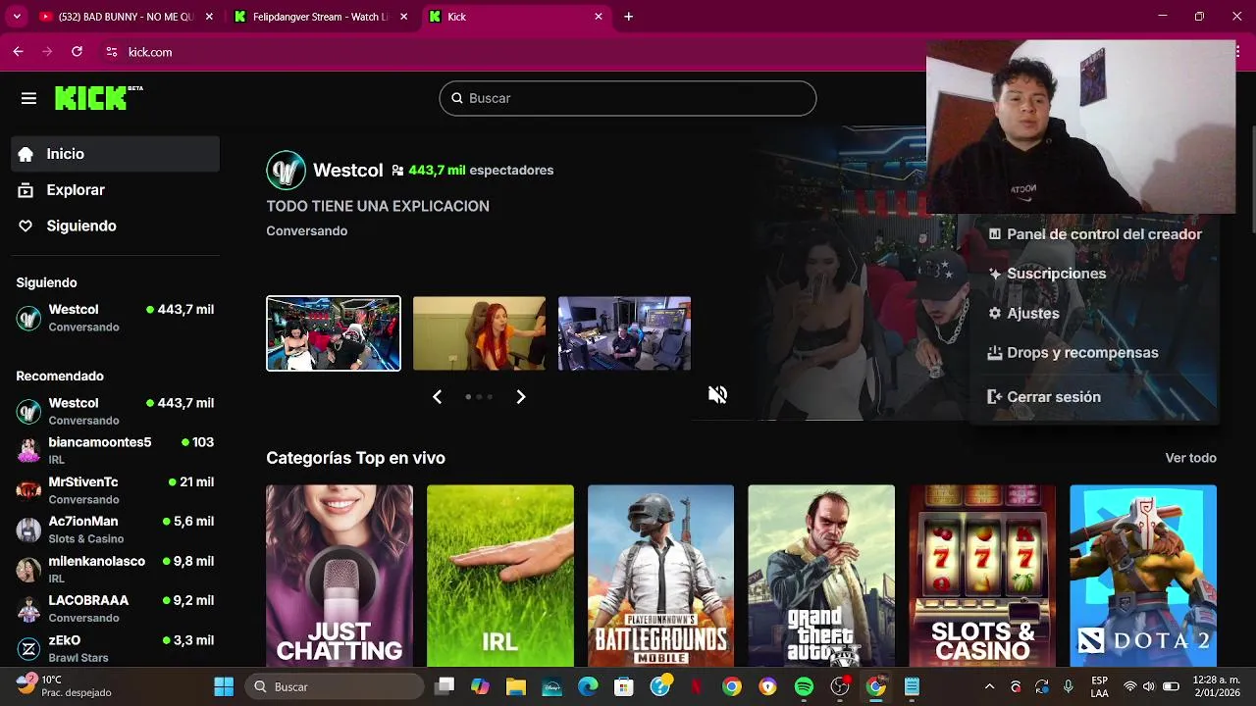Open the Slots & Casino category card
Image resolution: width=1256 pixels, height=706 pixels.
pyautogui.click(x=982, y=576)
